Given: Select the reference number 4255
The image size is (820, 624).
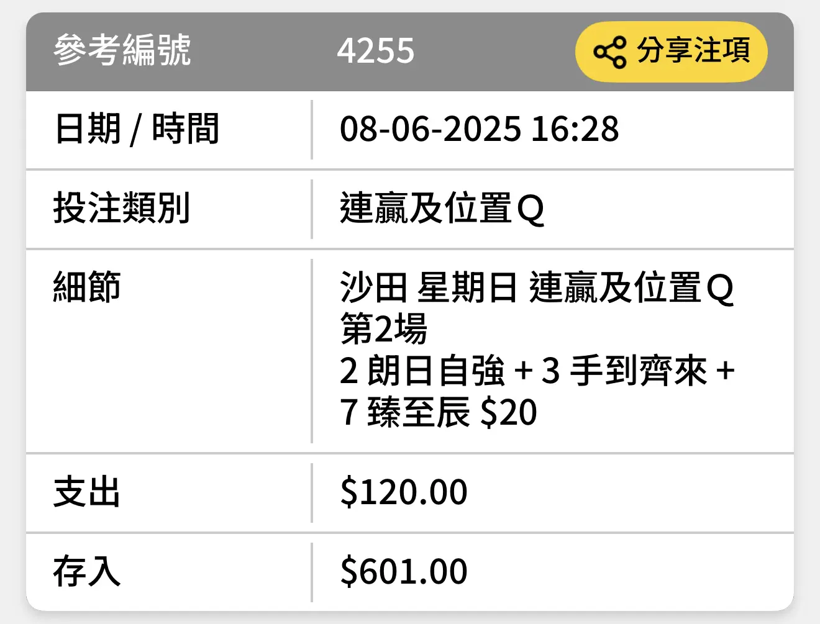Looking at the screenshot, I should tap(375, 51).
